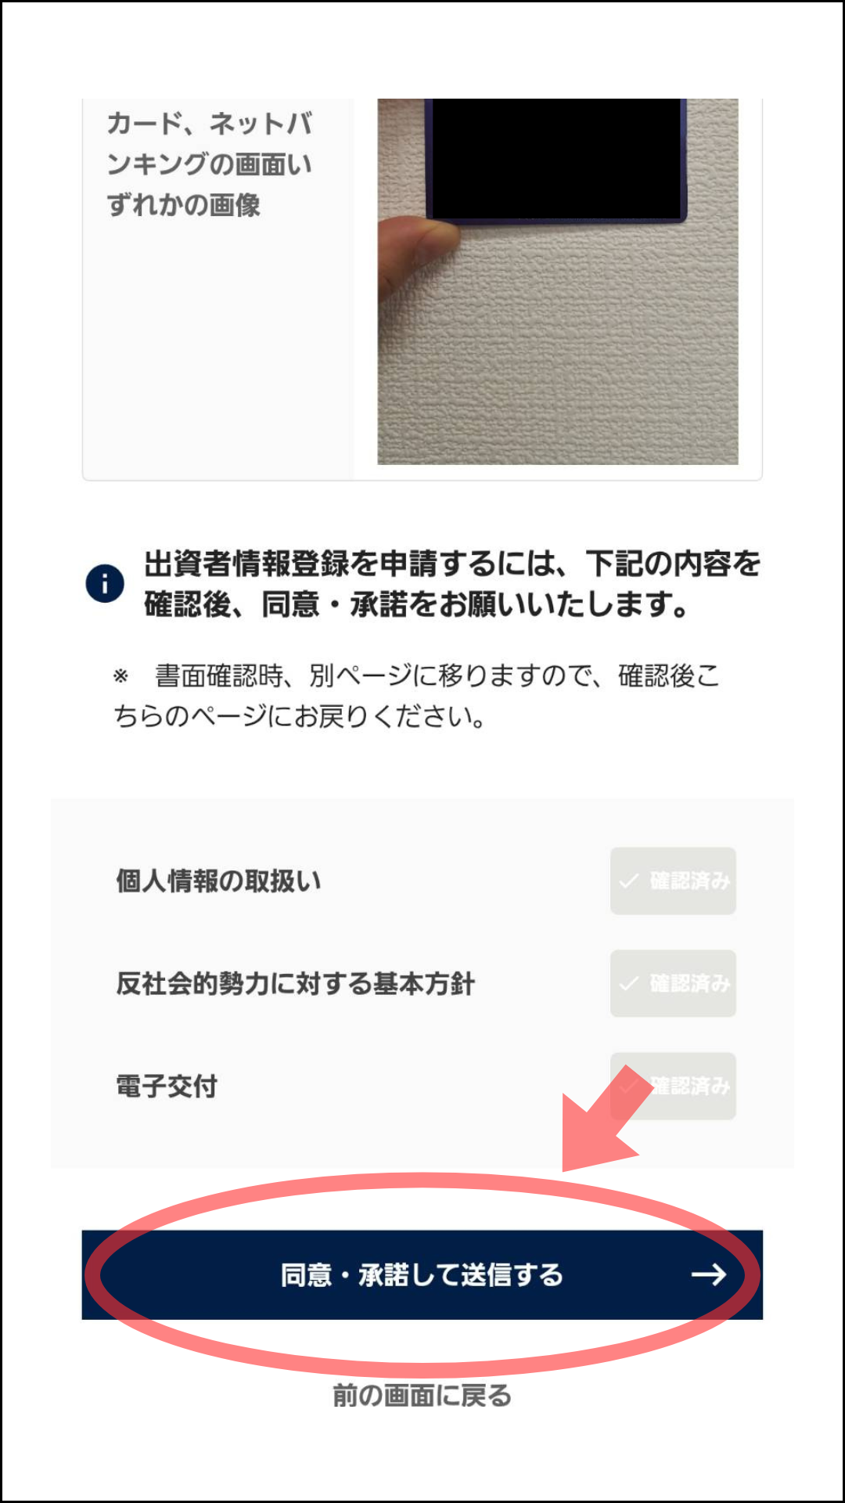Click the checkmark icon in 個人情報の取扱い row
The image size is (845, 1503).
[629, 881]
